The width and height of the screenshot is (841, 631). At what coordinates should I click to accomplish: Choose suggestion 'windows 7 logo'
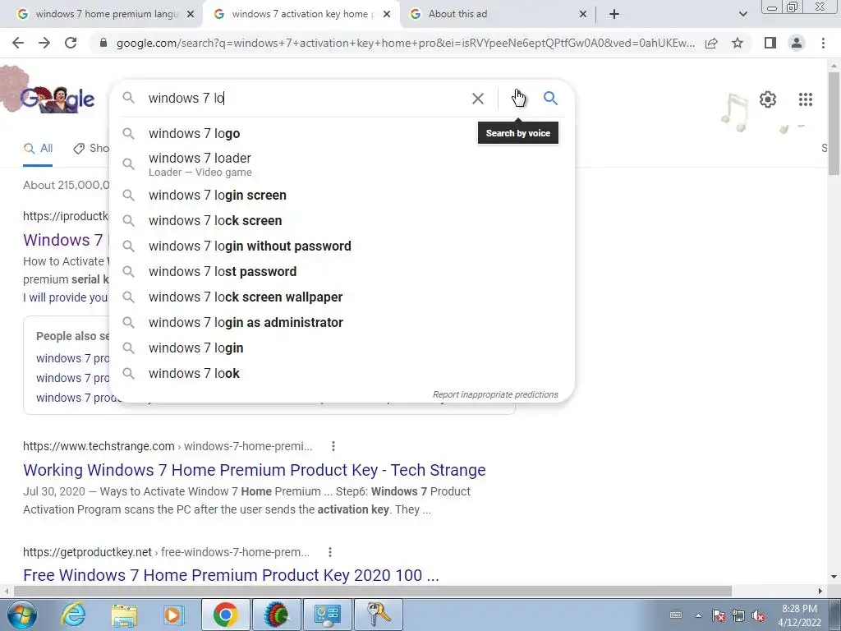342,134
